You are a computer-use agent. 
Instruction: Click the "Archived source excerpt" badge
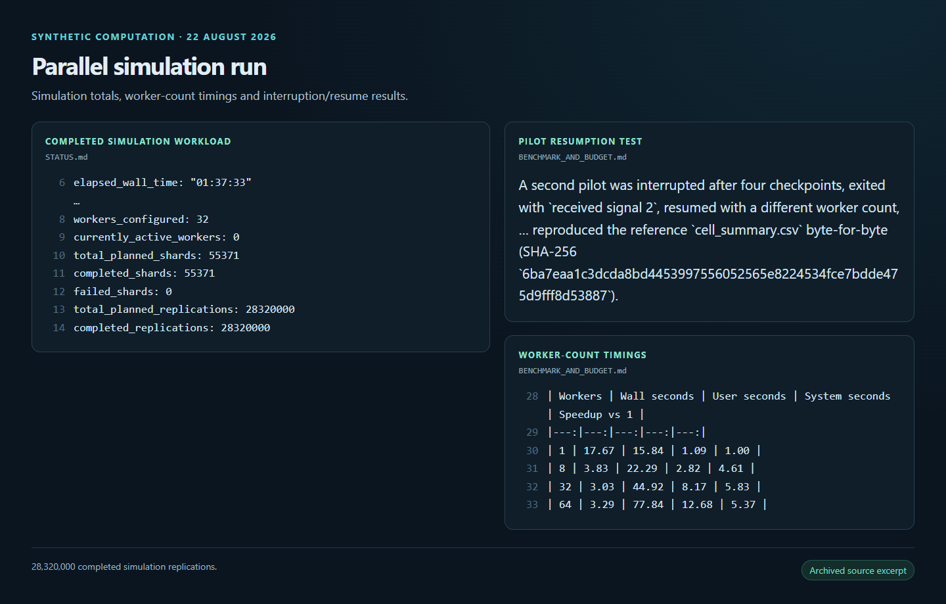click(x=857, y=570)
